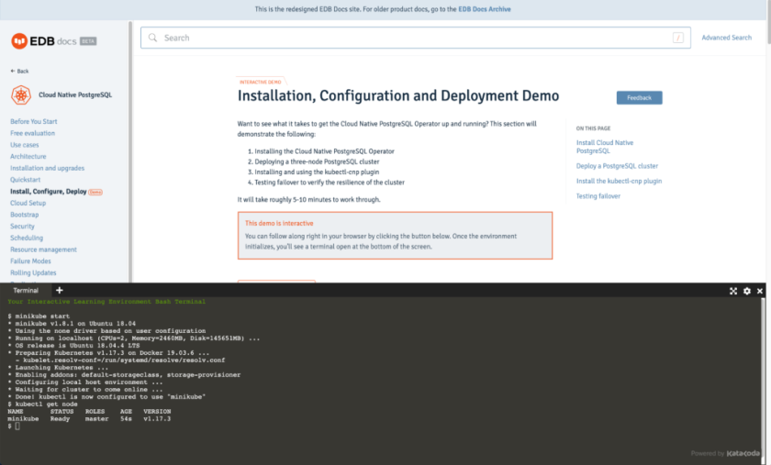Click the sidebar vertical scrollbar

(130, 151)
